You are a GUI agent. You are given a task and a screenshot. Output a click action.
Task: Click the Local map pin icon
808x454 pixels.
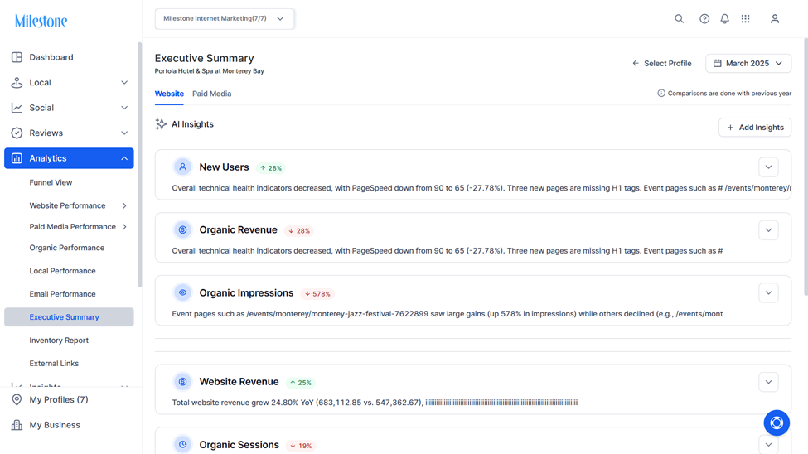pyautogui.click(x=17, y=83)
